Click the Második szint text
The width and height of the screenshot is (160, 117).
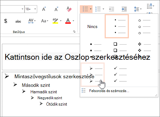point(36,85)
